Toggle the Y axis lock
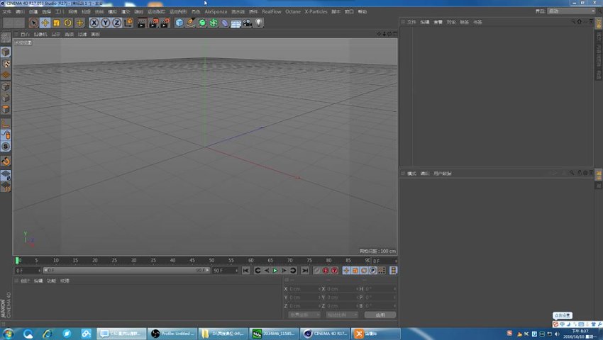603x340 pixels. (106, 23)
